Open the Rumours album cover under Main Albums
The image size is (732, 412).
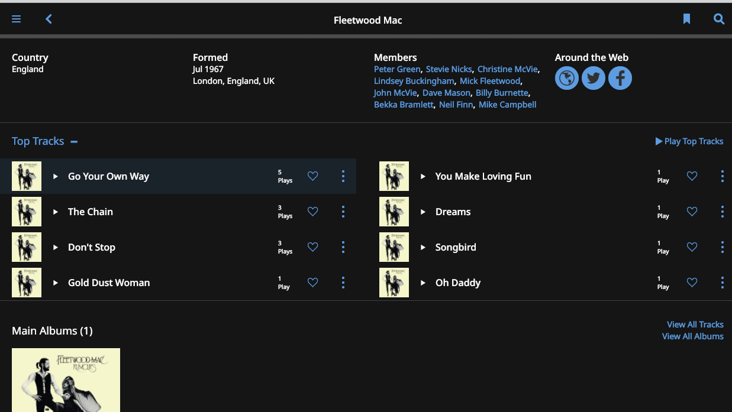coord(66,380)
